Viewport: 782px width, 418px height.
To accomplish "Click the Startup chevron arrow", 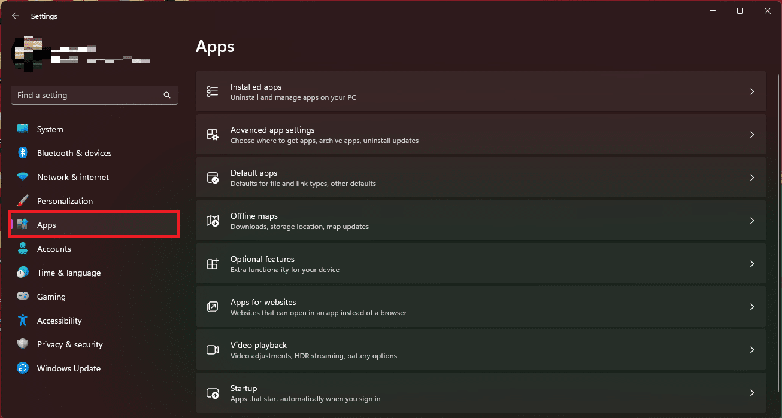I will coord(752,393).
